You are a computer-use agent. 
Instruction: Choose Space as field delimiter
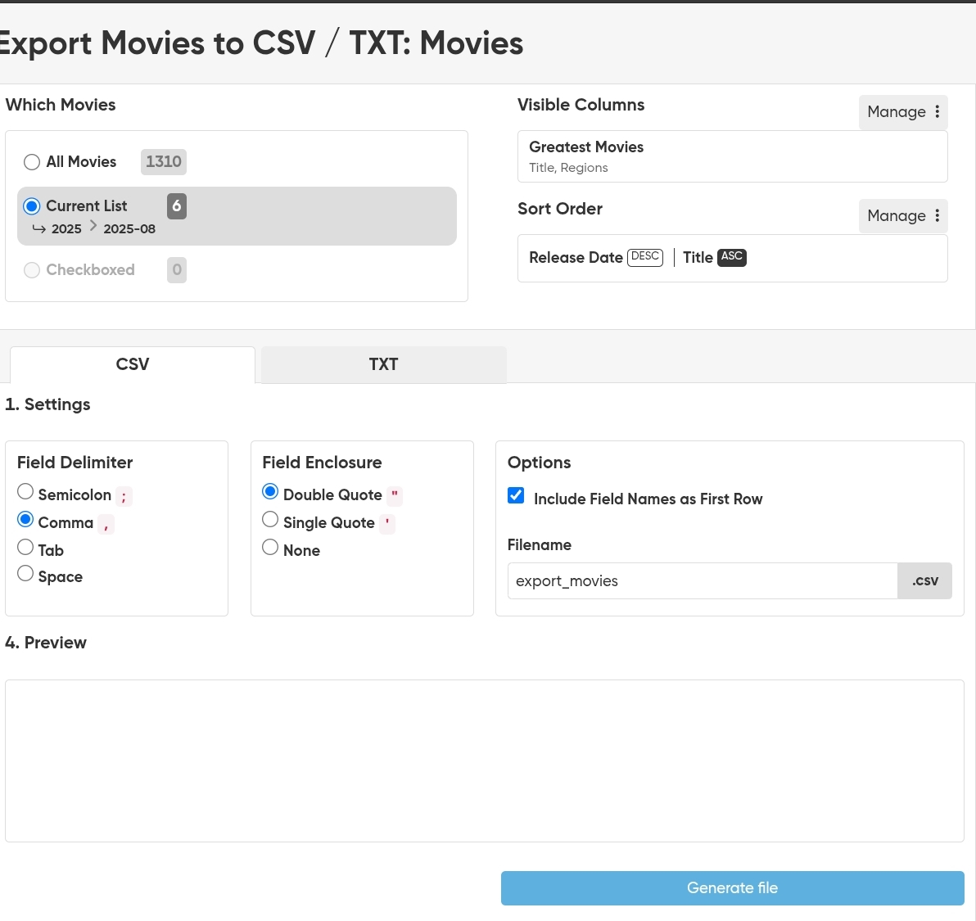click(25, 573)
